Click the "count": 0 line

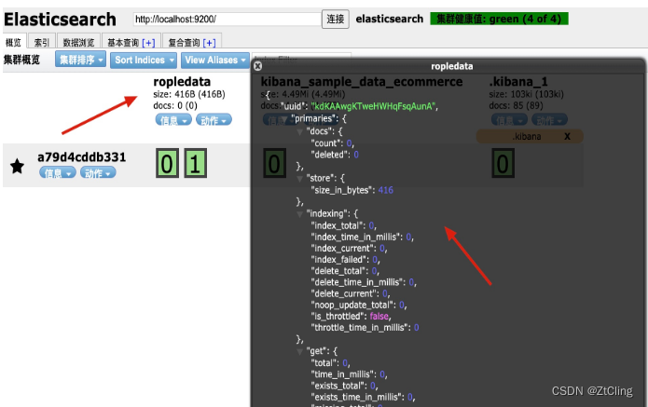[x=333, y=143]
